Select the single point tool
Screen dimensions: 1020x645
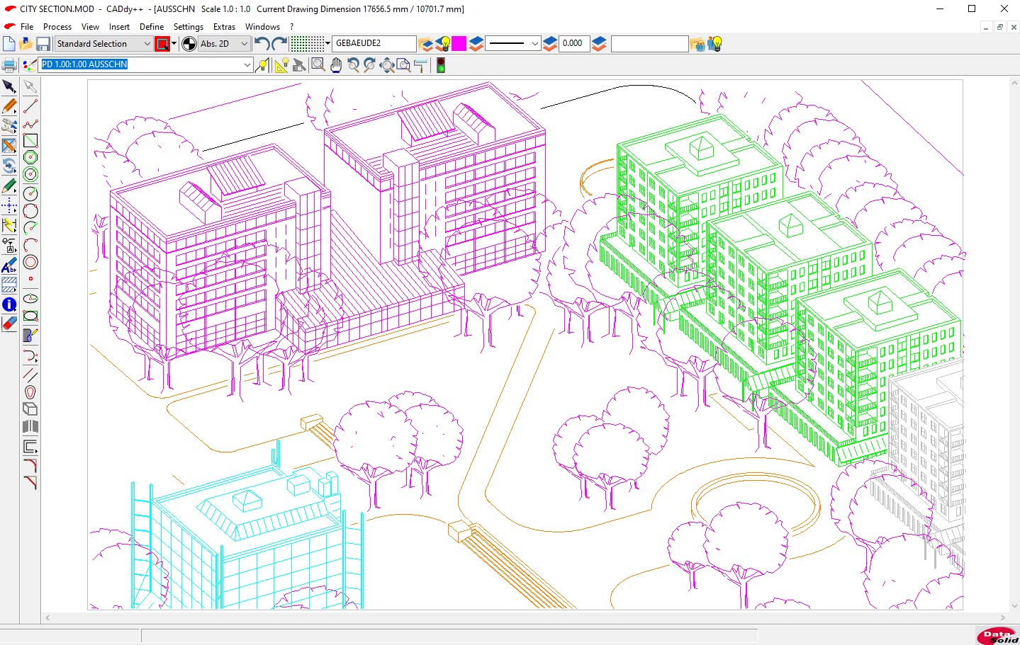click(30, 279)
